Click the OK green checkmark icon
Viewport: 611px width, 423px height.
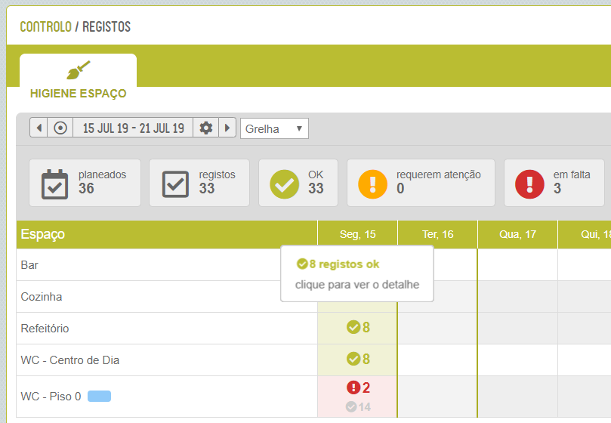tap(285, 184)
